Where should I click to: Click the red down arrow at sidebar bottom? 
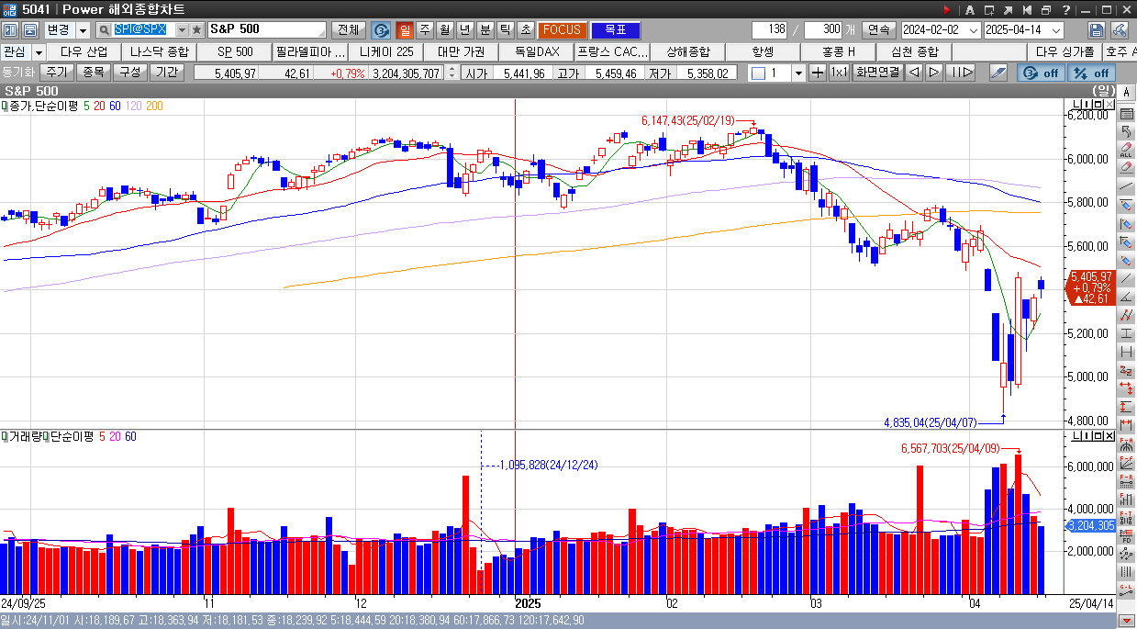(x=1127, y=623)
